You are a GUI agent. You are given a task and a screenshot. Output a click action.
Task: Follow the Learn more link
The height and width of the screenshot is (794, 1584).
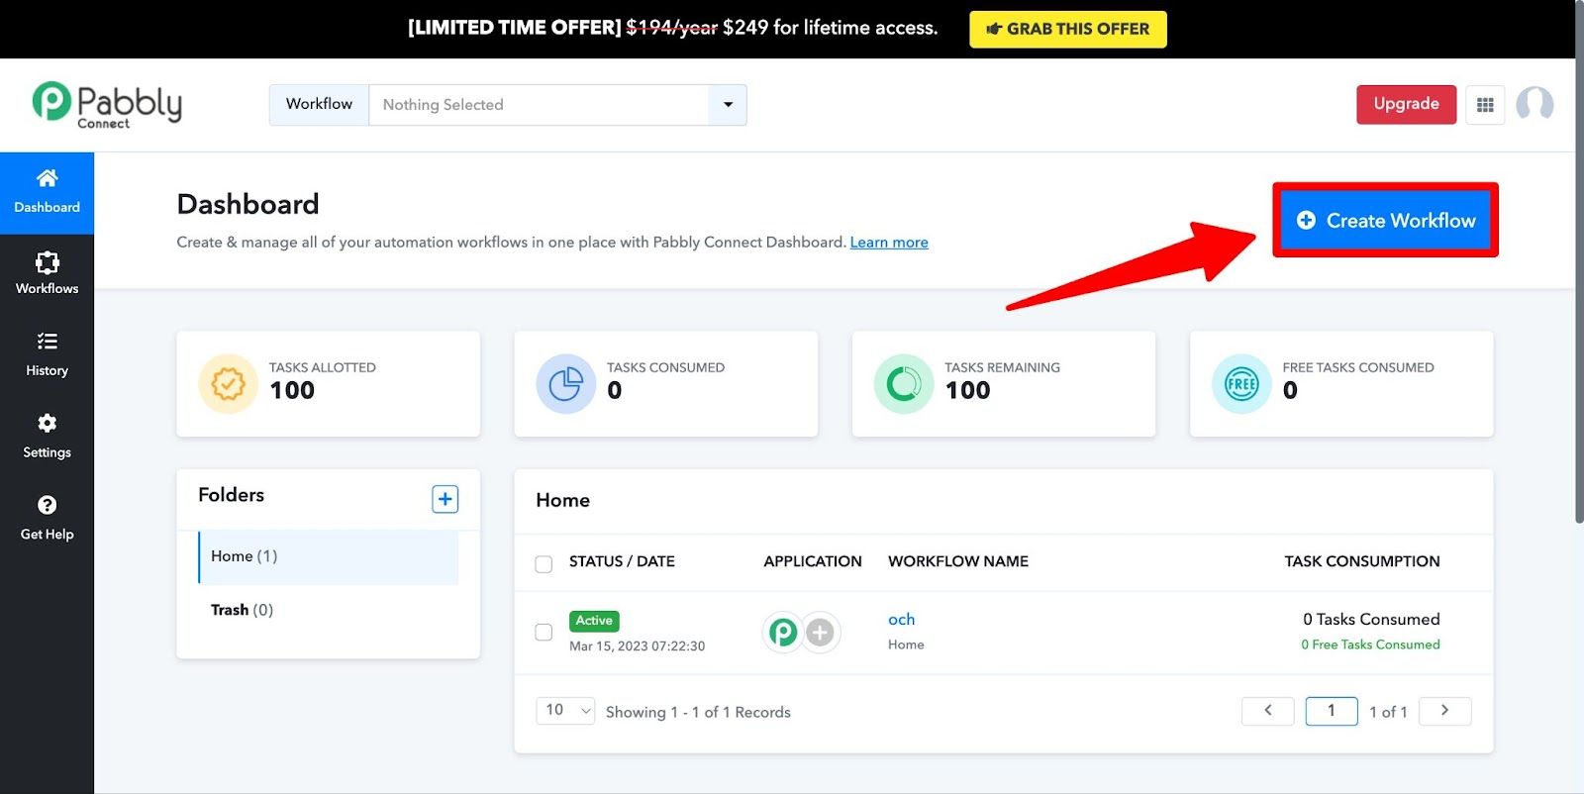889,243
